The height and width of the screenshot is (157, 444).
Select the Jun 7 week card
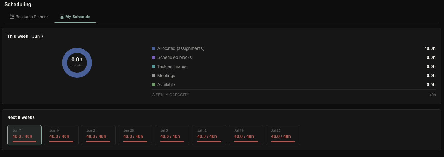tap(24, 135)
